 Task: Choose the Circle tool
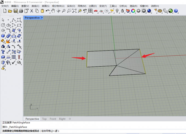(3, 25)
